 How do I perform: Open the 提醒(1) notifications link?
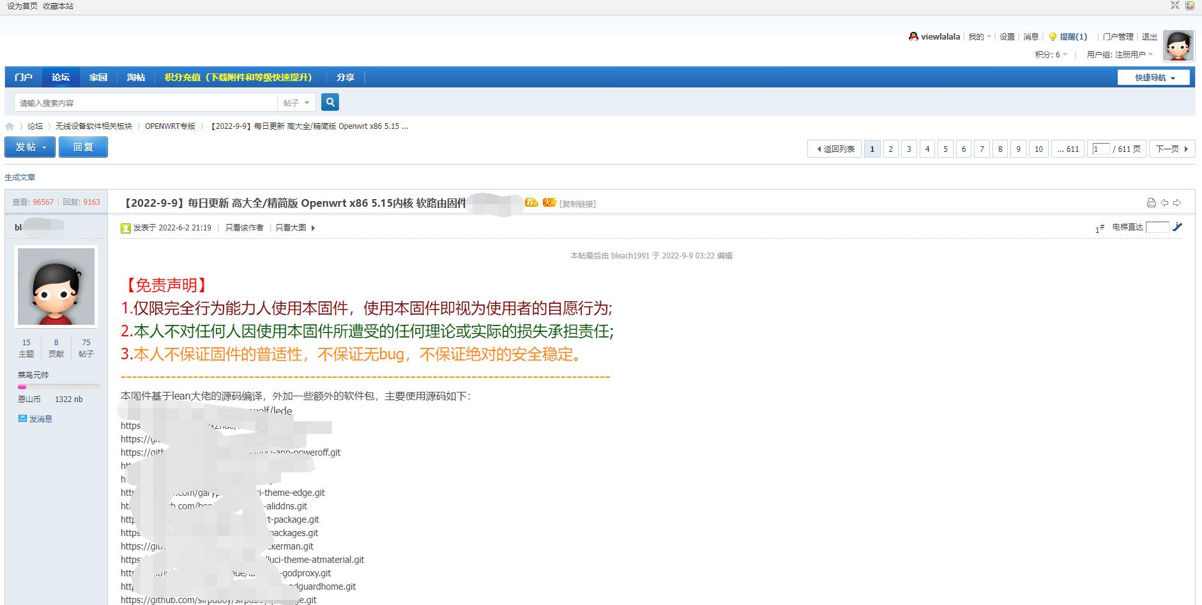coord(1074,37)
